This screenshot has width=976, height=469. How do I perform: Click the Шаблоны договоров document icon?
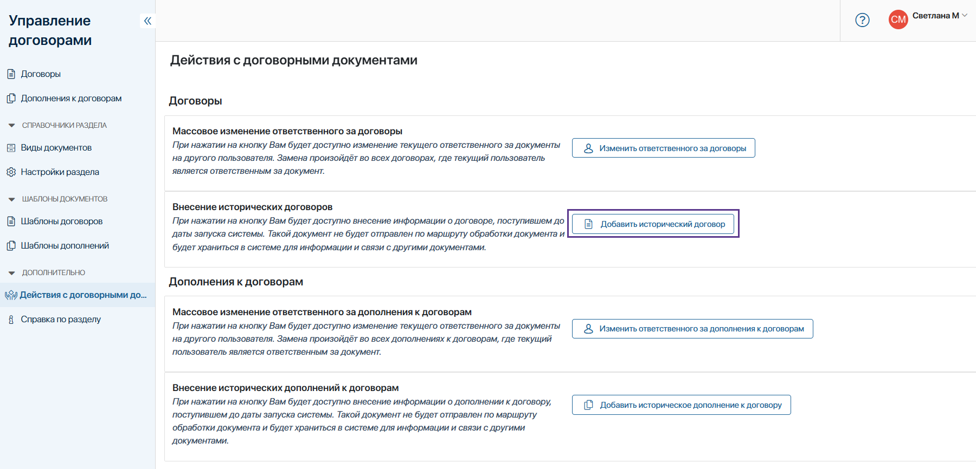pyautogui.click(x=11, y=222)
